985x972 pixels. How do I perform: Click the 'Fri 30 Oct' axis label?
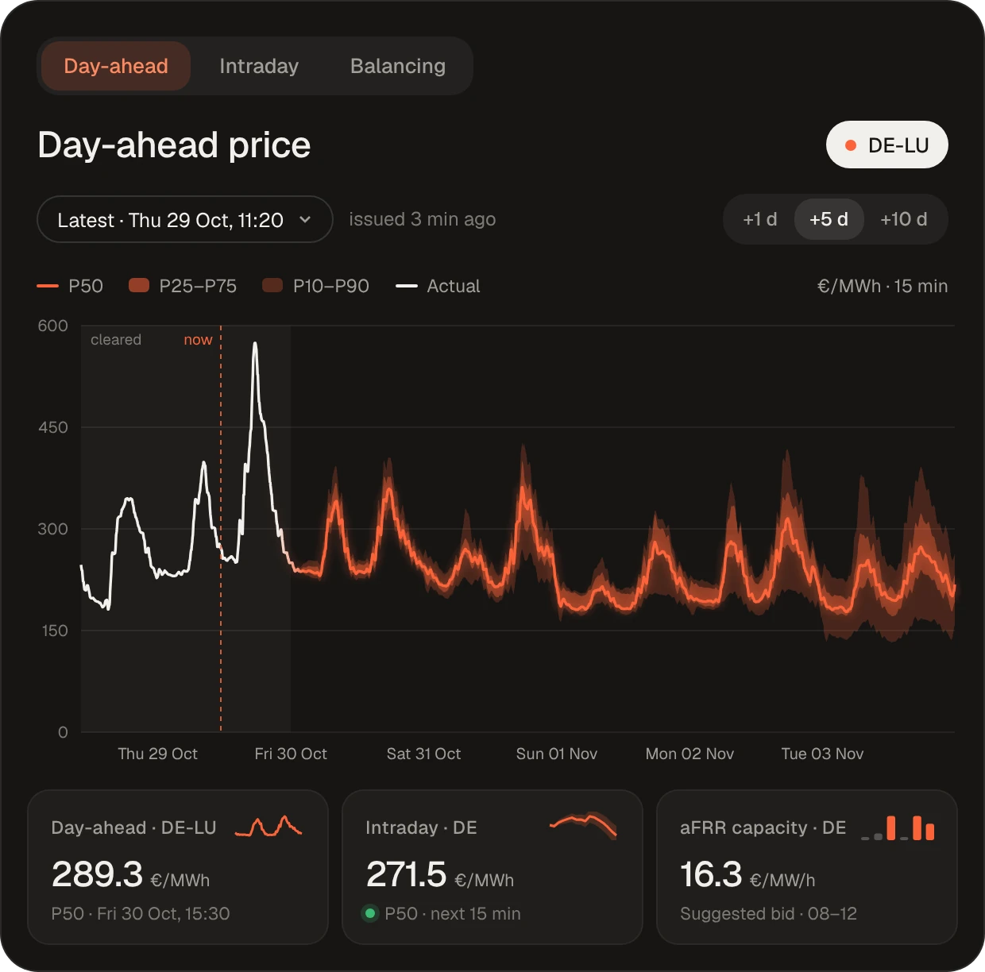(291, 754)
